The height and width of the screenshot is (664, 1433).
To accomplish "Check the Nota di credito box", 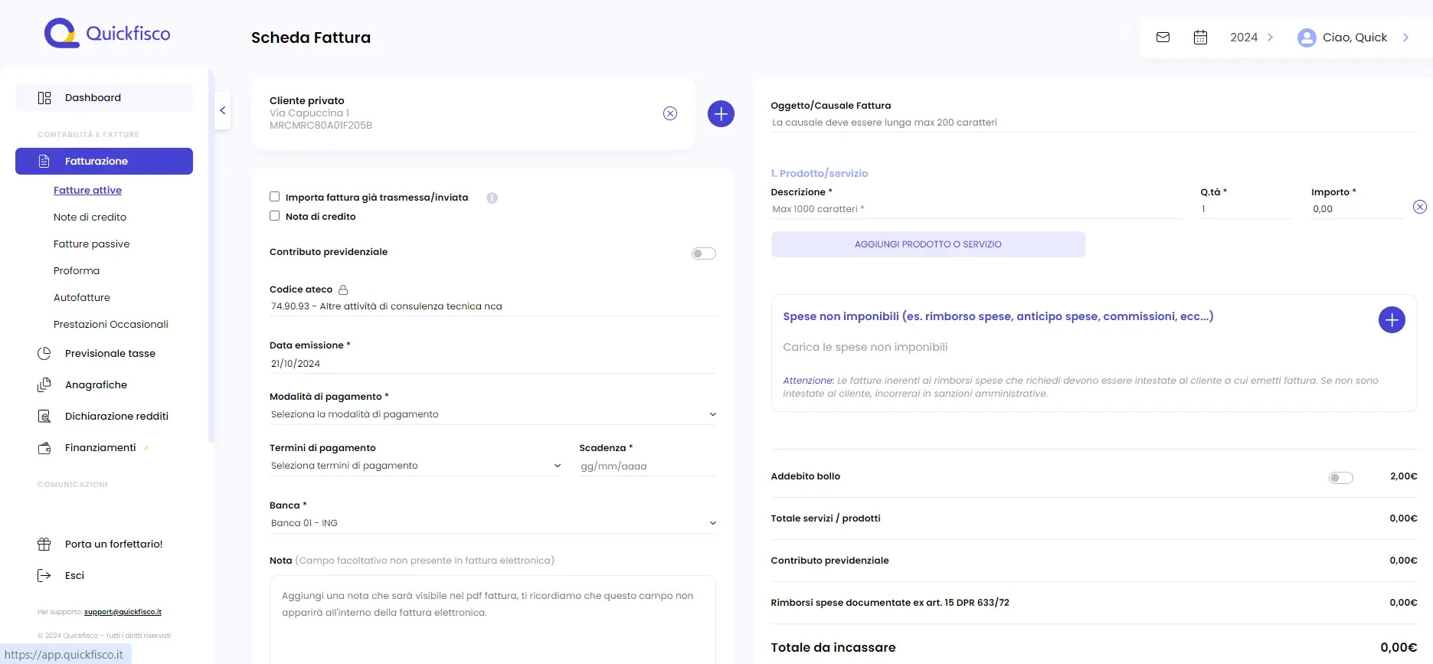I will click(274, 216).
